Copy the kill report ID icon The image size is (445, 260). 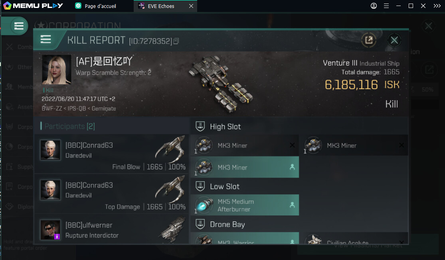point(176,41)
